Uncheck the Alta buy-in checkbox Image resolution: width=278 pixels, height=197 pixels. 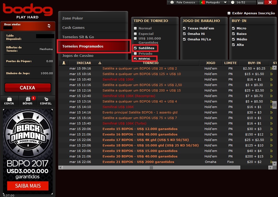coord(233,45)
